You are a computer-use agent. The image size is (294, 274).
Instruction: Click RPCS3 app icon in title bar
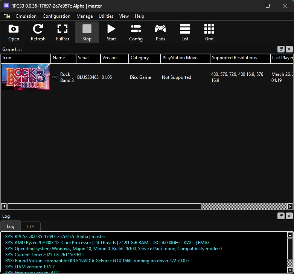pyautogui.click(x=6, y=6)
